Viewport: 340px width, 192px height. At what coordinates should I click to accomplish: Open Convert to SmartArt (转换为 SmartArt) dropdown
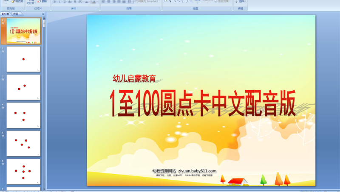[x=147, y=1]
